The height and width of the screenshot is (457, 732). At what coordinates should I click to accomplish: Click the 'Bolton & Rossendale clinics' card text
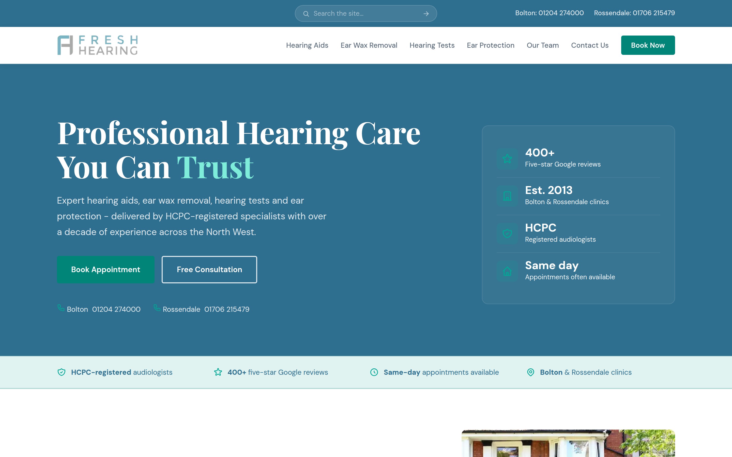pos(567,202)
